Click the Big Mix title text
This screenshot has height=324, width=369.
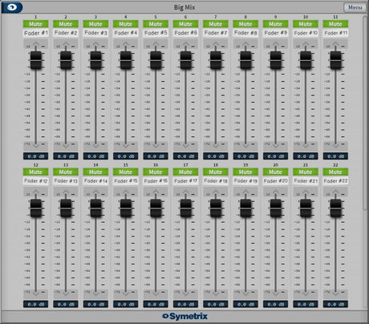(x=184, y=7)
